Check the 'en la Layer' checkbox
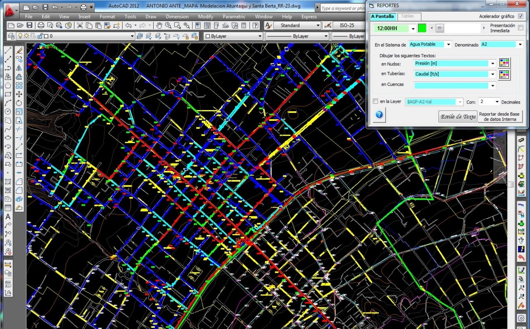Image resolution: width=530 pixels, height=329 pixels. coord(375,101)
